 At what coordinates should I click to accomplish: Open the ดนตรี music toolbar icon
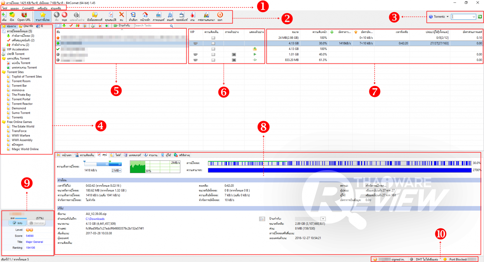click(x=170, y=16)
